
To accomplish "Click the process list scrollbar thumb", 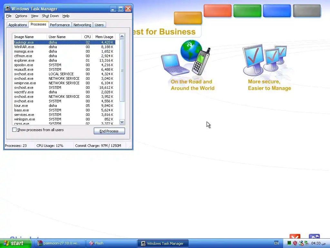I will click(122, 70).
